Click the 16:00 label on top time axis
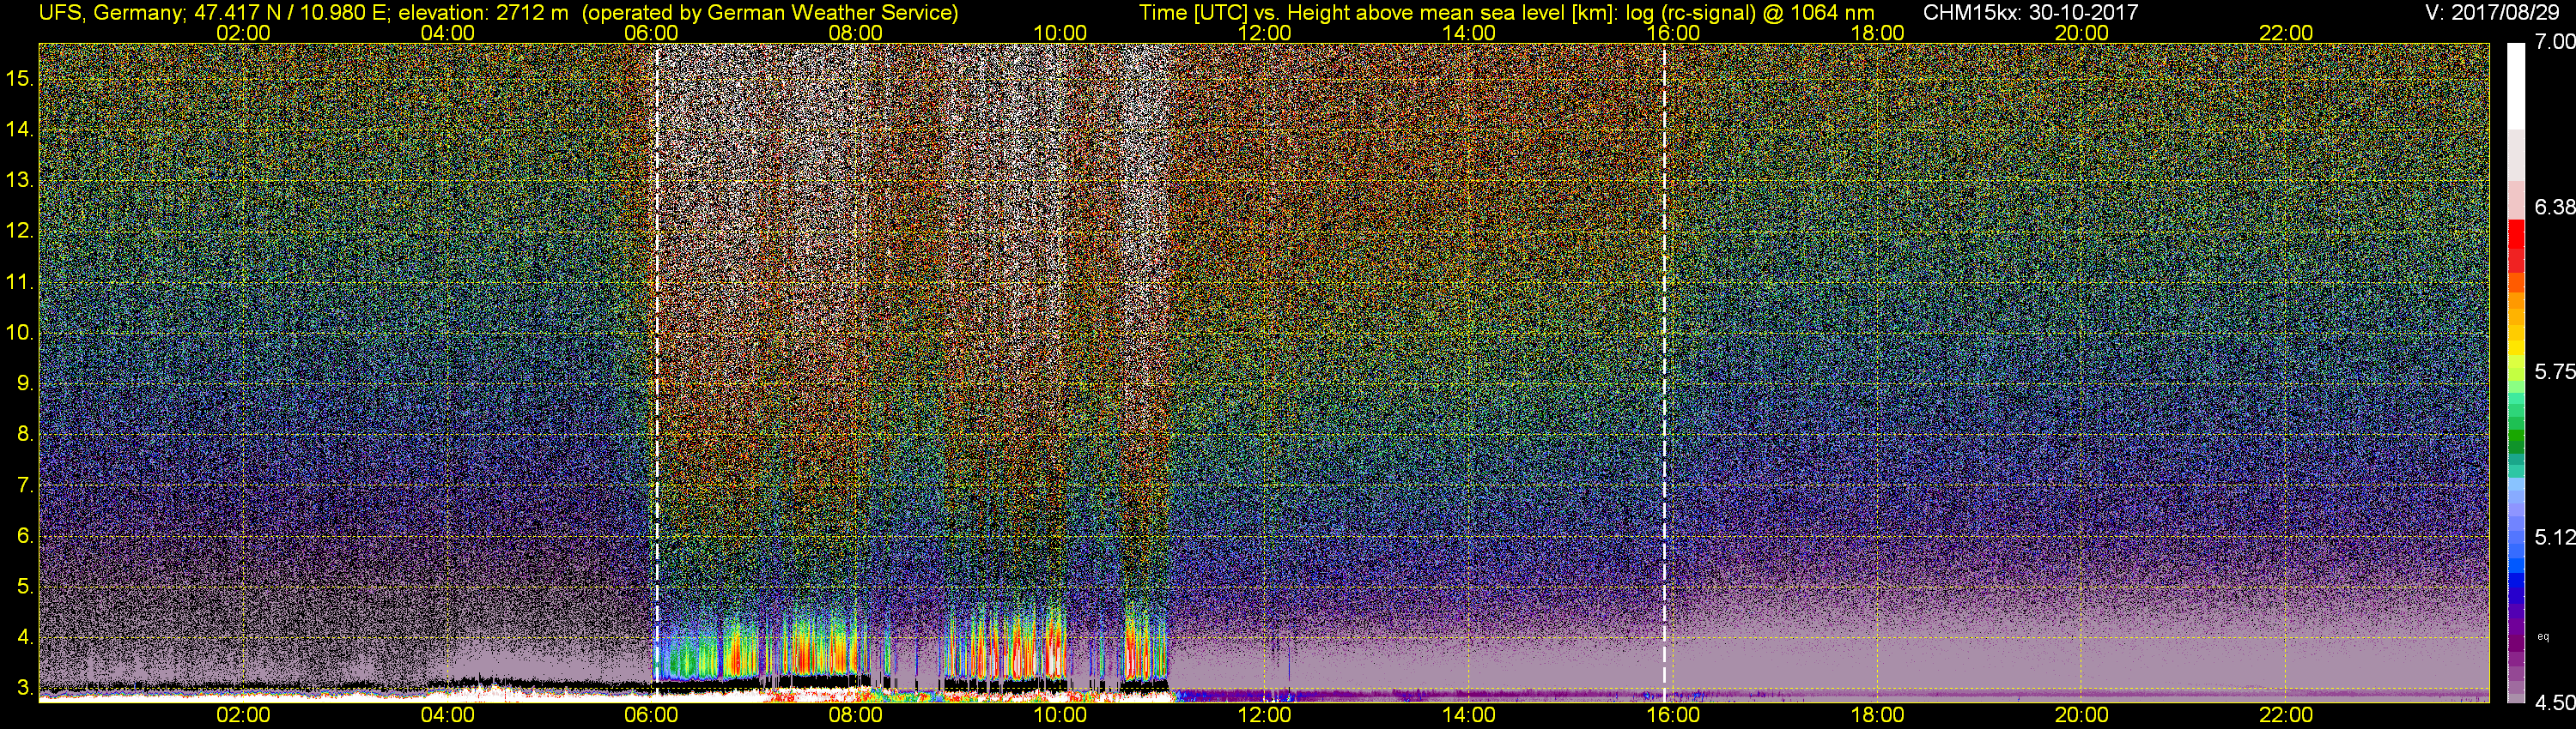 (x=1673, y=33)
